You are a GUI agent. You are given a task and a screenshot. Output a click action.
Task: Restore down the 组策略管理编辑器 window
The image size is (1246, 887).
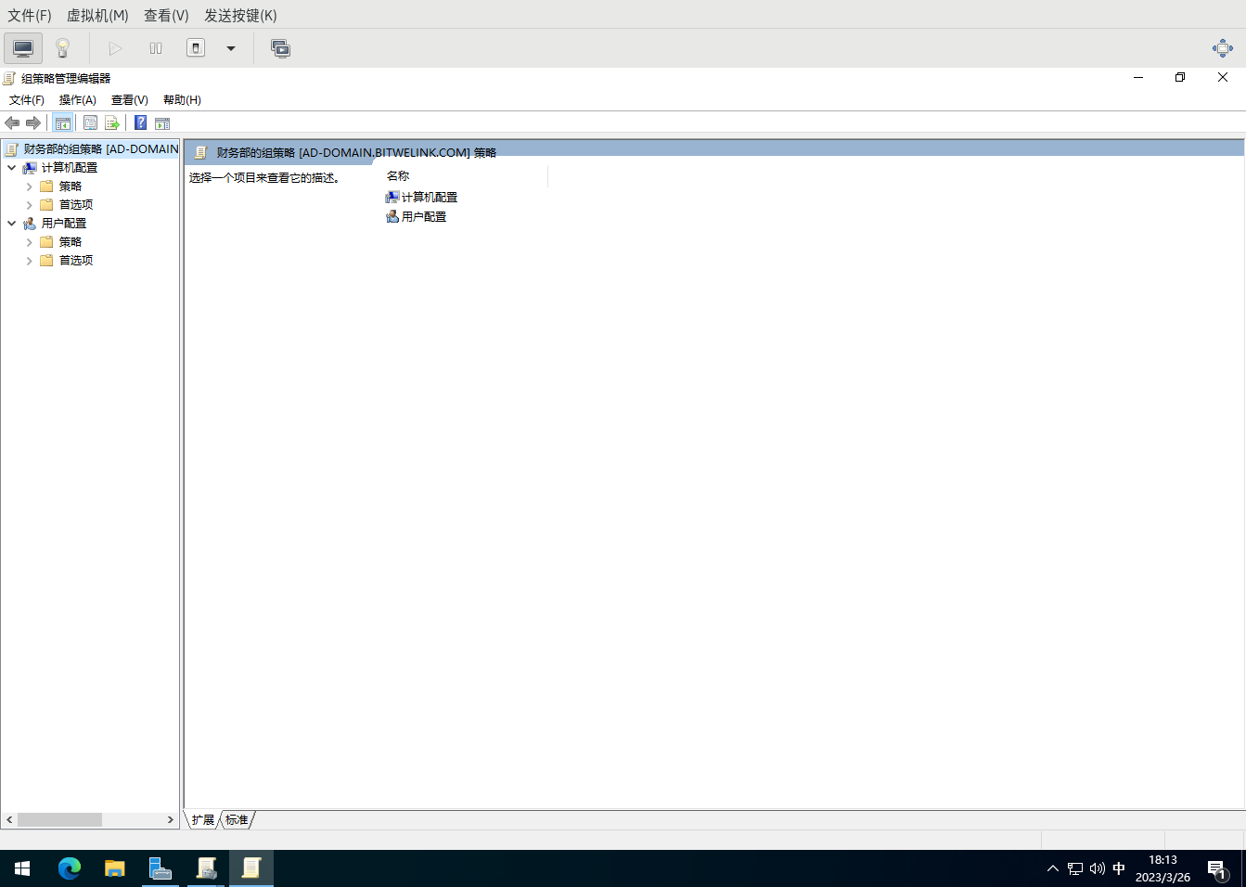(x=1180, y=78)
